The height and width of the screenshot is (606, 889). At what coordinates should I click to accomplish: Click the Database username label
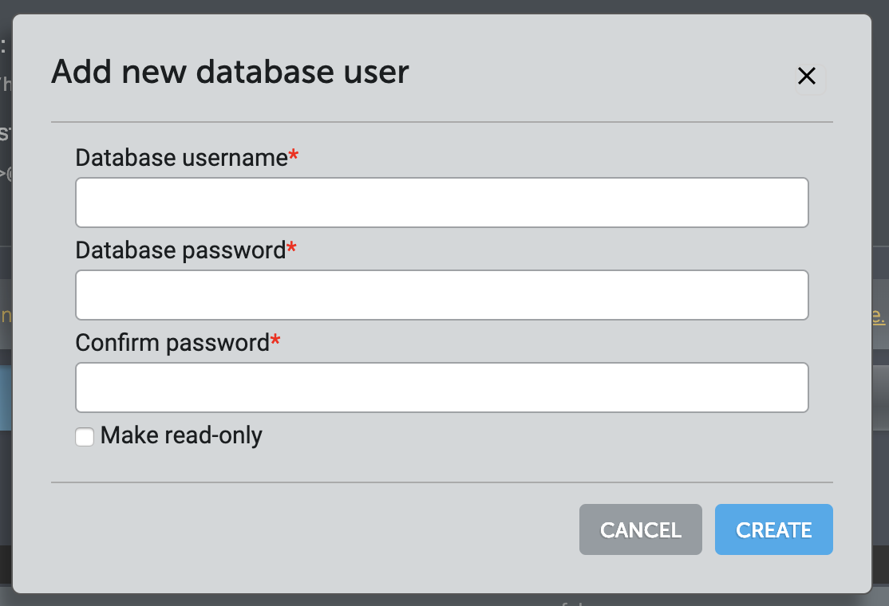(x=181, y=158)
